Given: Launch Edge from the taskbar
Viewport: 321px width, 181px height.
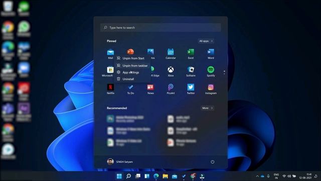Looking at the screenshot, I should coord(156,176).
